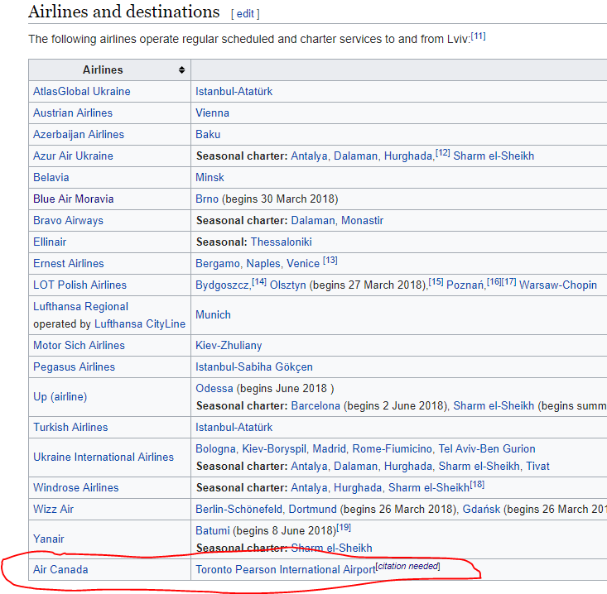The height and width of the screenshot is (594, 607).
Task: Open the Warsaw-Chopin airport link
Action: (x=557, y=285)
